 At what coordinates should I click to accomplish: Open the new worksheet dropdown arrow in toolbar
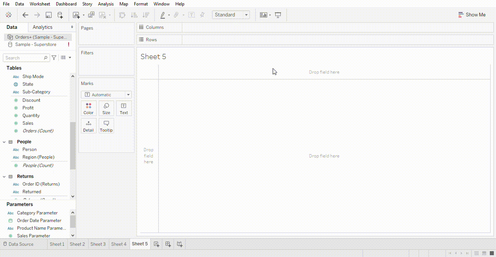(83, 15)
